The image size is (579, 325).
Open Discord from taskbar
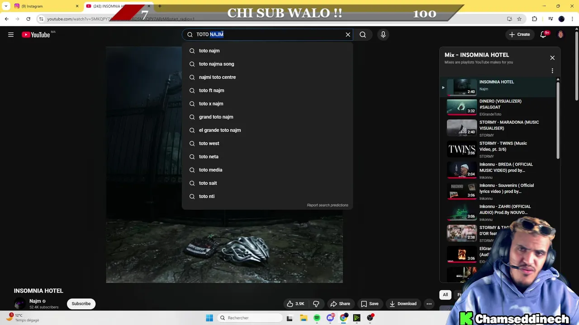coord(330,318)
